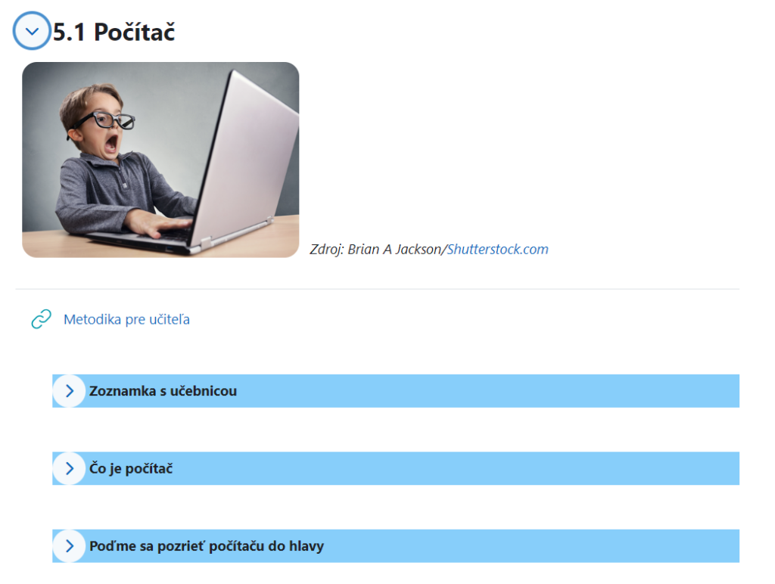Click the 5.1 Počítač heading title

(114, 32)
